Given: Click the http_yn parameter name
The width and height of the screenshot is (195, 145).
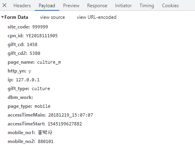Looking at the screenshot, I should [x=17, y=71].
